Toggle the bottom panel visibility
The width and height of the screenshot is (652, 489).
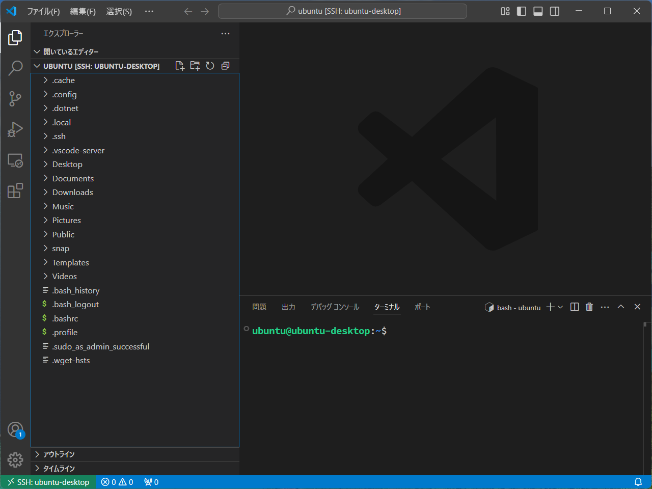coord(538,11)
